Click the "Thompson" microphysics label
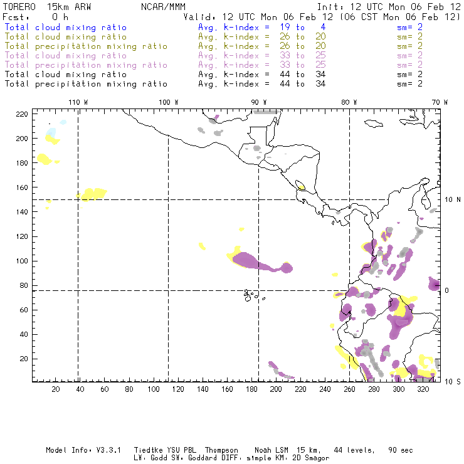464x464 pixels. tap(221, 450)
